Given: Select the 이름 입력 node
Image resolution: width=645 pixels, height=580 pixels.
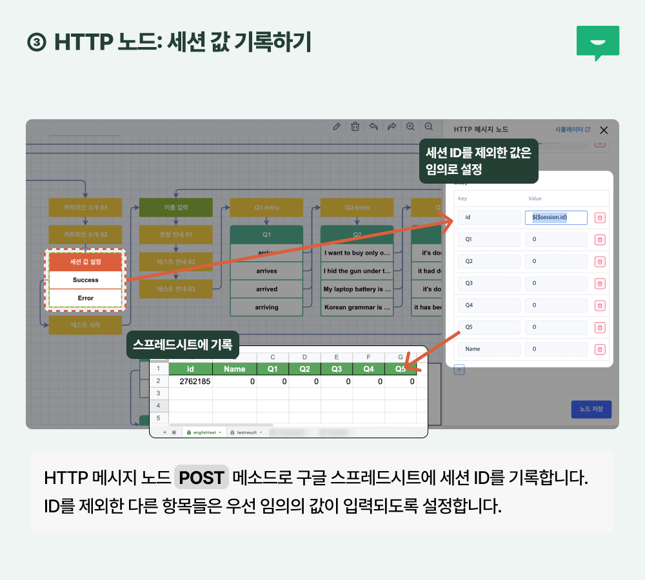Looking at the screenshot, I should pyautogui.click(x=176, y=208).
